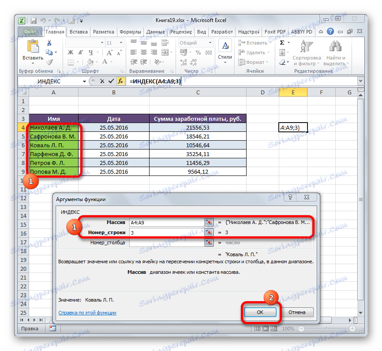Click the Массив input field with A4:A9
The height and width of the screenshot is (351, 382).
click(x=167, y=222)
